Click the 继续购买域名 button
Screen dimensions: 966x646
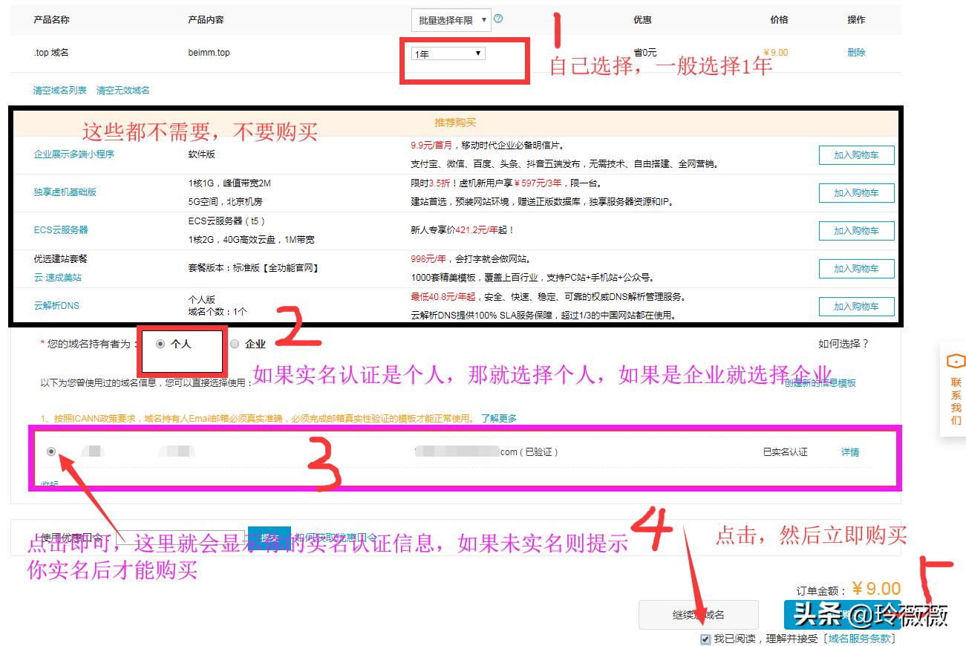click(697, 614)
